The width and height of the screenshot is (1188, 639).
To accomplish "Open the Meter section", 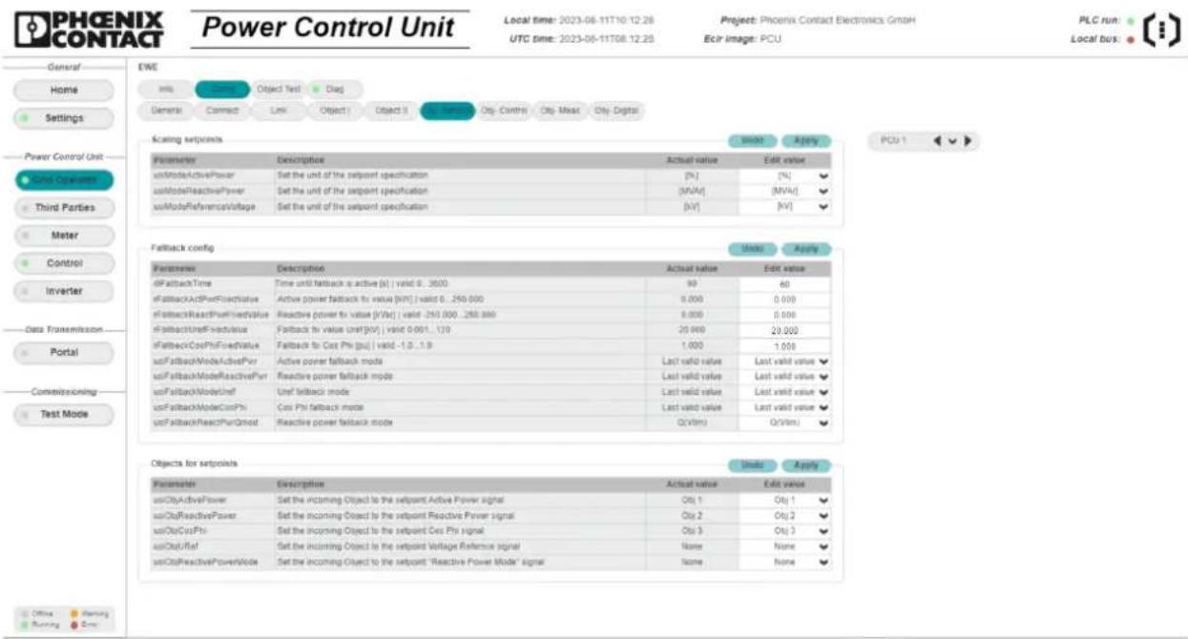I will [x=63, y=235].
